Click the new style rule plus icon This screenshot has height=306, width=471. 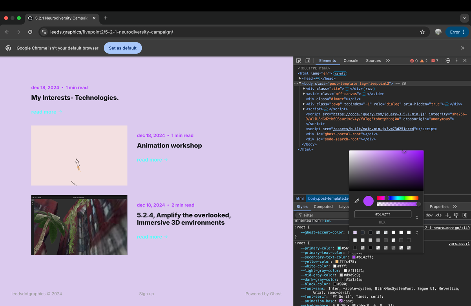(x=447, y=215)
